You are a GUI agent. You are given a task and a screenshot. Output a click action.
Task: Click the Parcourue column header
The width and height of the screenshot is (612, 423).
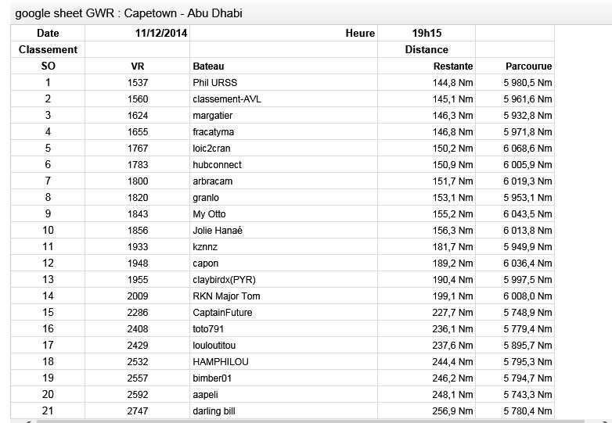528,66
